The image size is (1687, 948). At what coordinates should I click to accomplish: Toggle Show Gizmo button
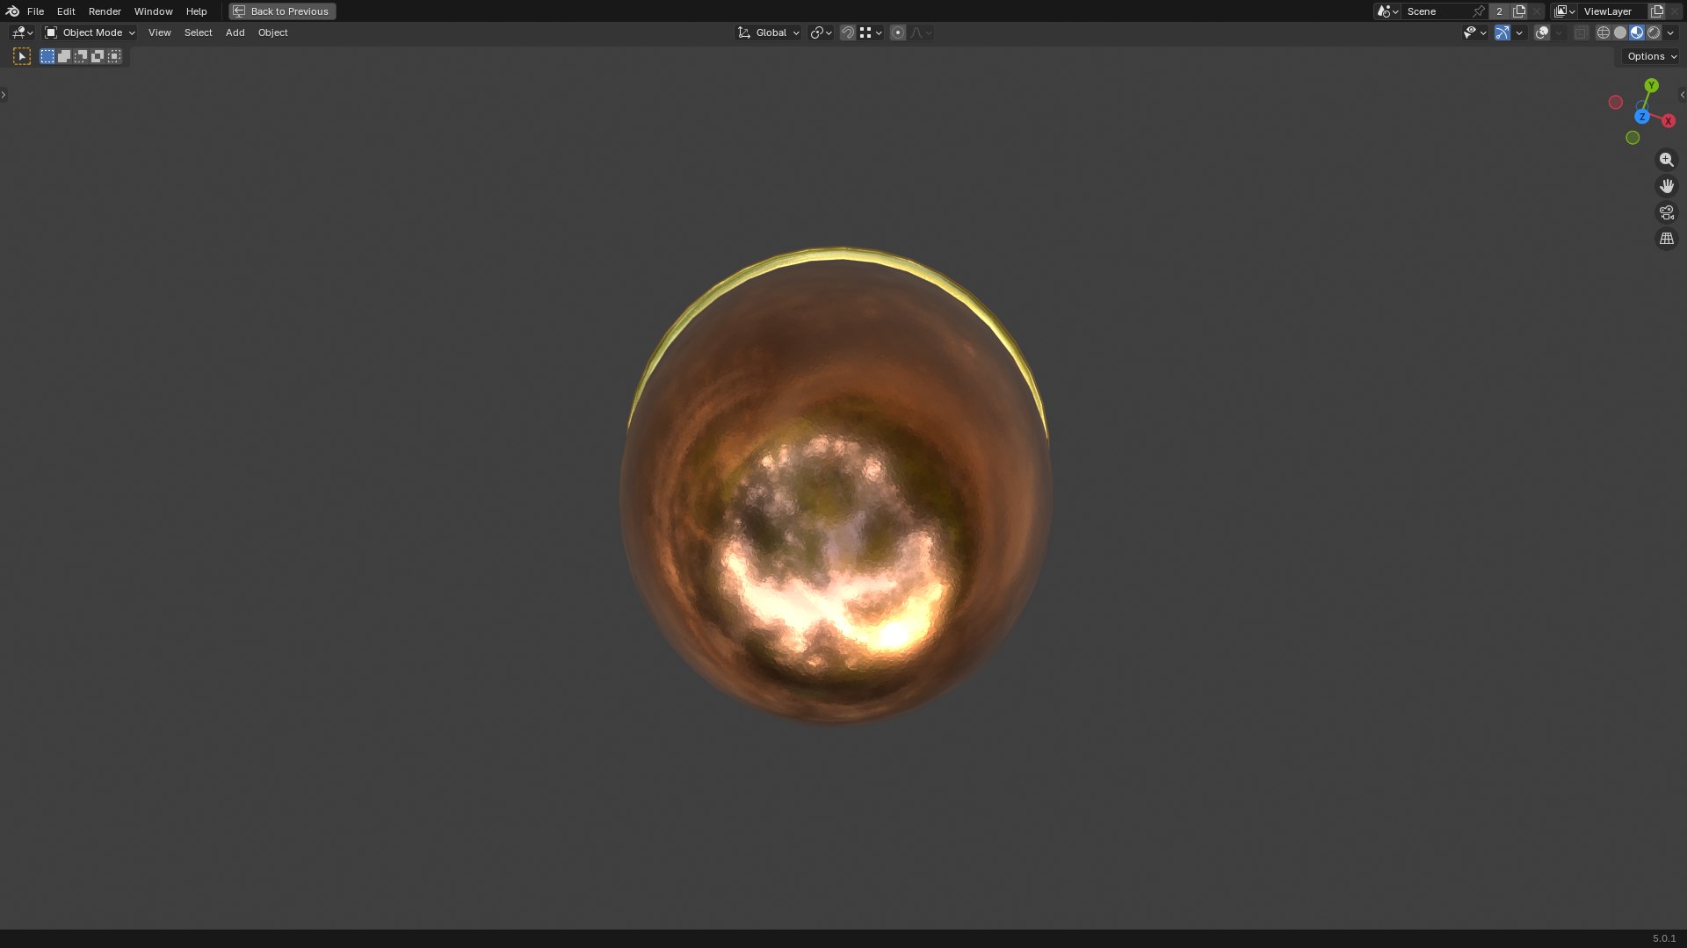click(1502, 32)
